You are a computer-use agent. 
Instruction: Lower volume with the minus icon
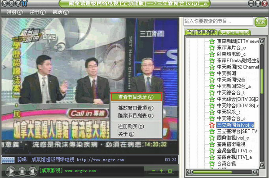[x=154, y=171]
